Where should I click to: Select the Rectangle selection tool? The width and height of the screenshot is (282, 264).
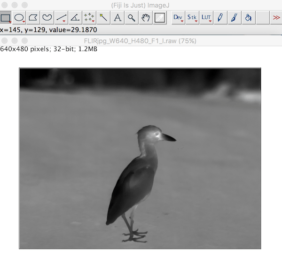[x=6, y=18]
